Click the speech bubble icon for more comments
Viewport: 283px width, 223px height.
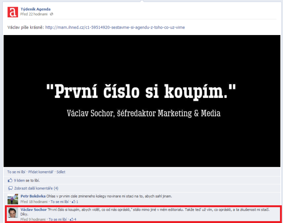[x=10, y=188]
